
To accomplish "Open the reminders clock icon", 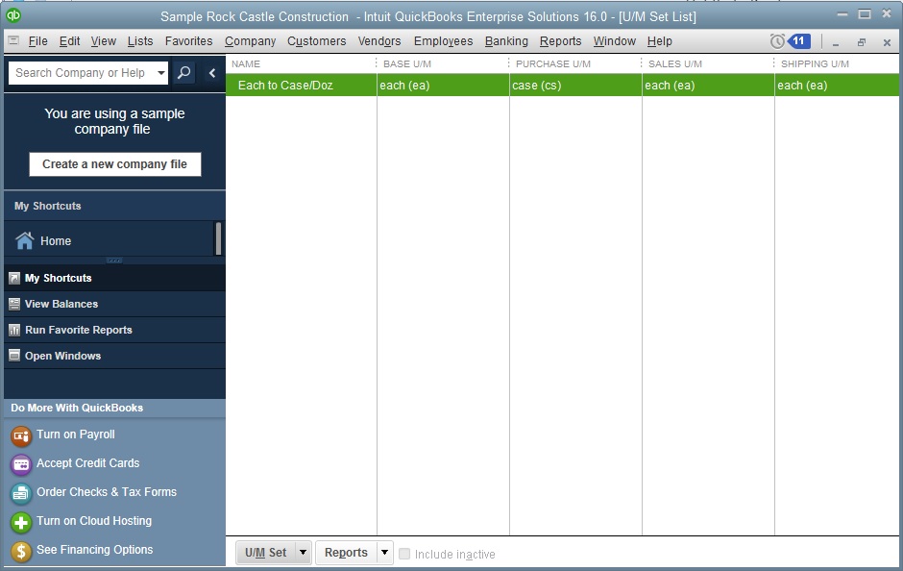I will point(777,41).
